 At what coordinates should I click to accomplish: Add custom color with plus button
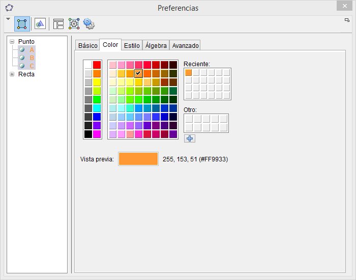click(190, 138)
